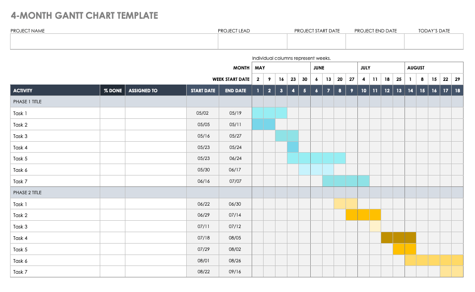Click the Today's Date input field
Image resolution: width=475 pixels, height=292 pixels.
pos(433,41)
